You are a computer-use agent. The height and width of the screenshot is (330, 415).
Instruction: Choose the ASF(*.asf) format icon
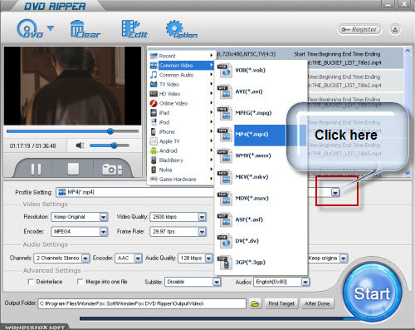pos(224,219)
